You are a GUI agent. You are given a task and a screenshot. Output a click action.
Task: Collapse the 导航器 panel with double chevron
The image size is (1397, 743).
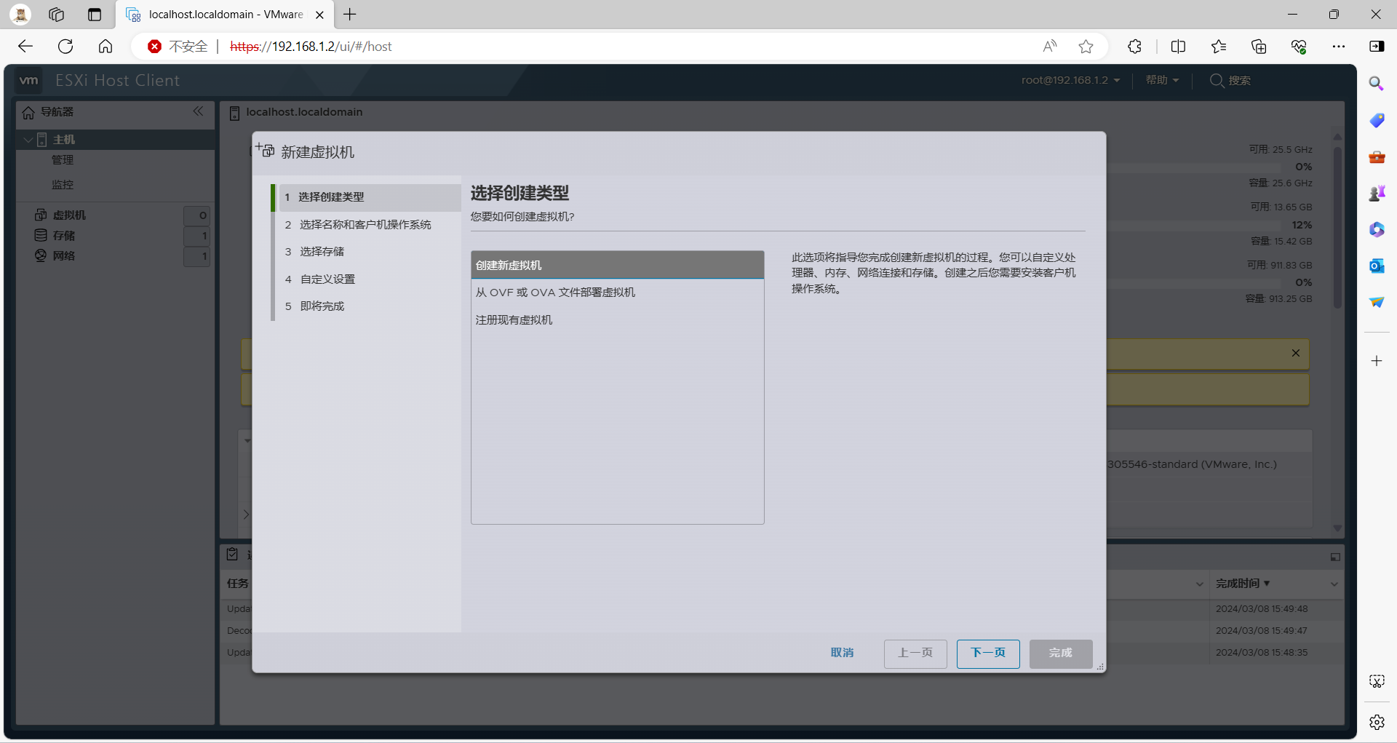pos(198,111)
